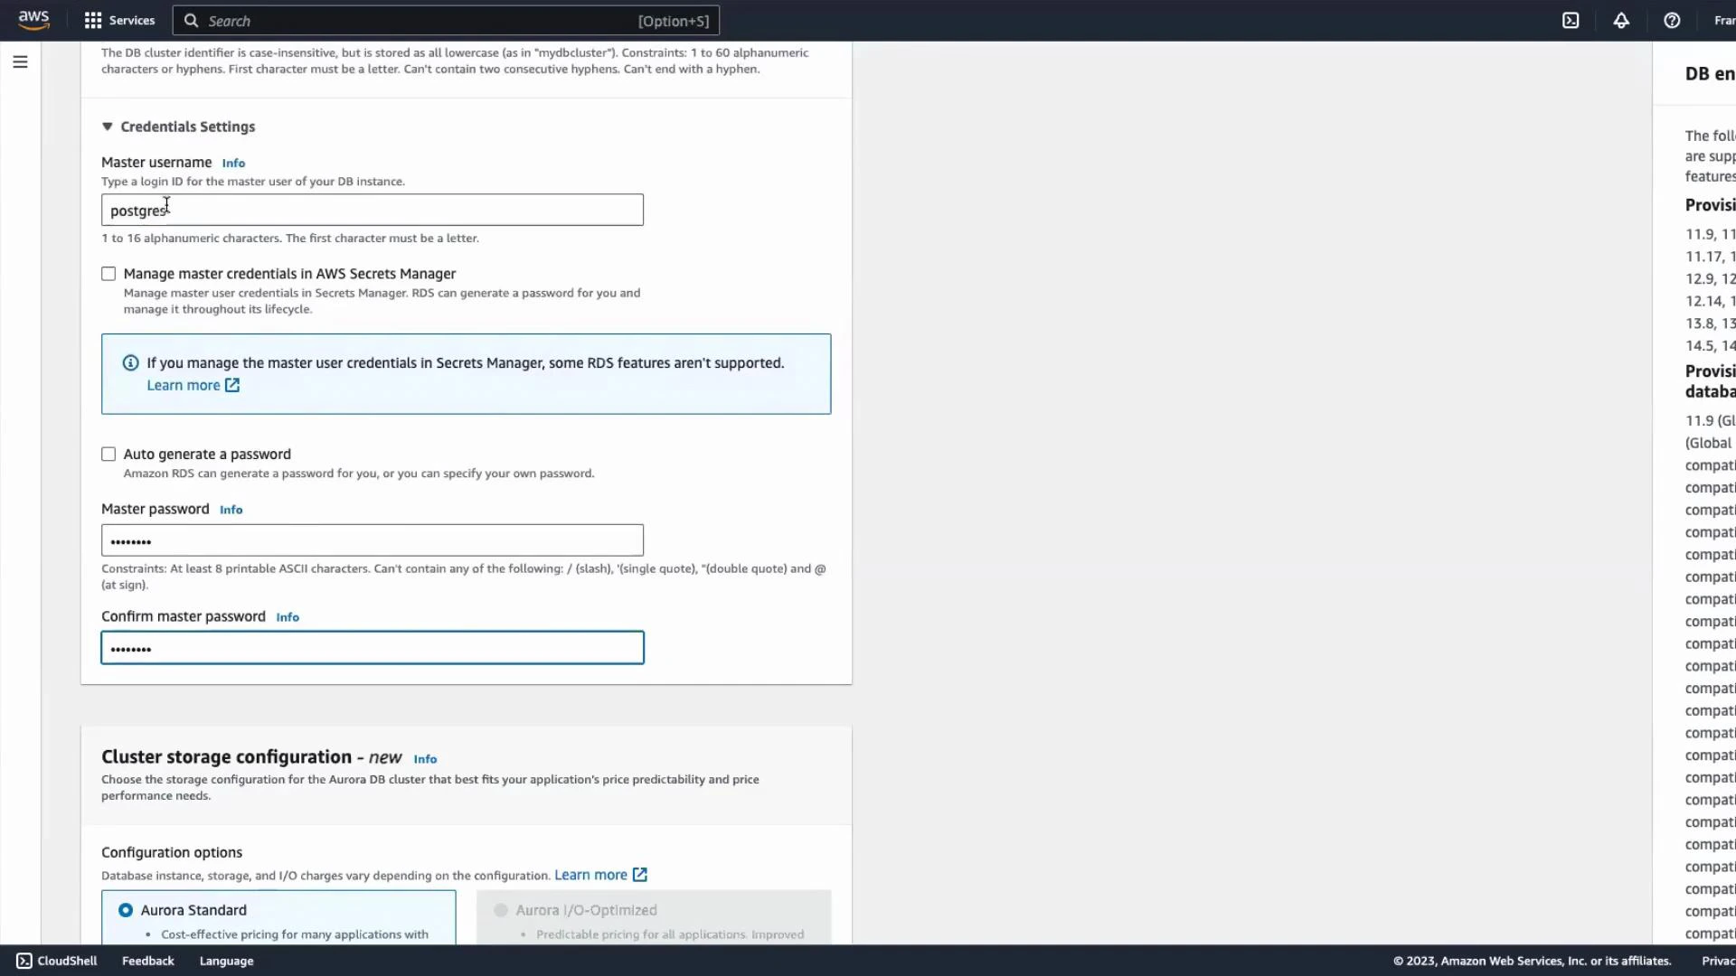Open CloudShell from the top navigation bar

[x=1571, y=20]
